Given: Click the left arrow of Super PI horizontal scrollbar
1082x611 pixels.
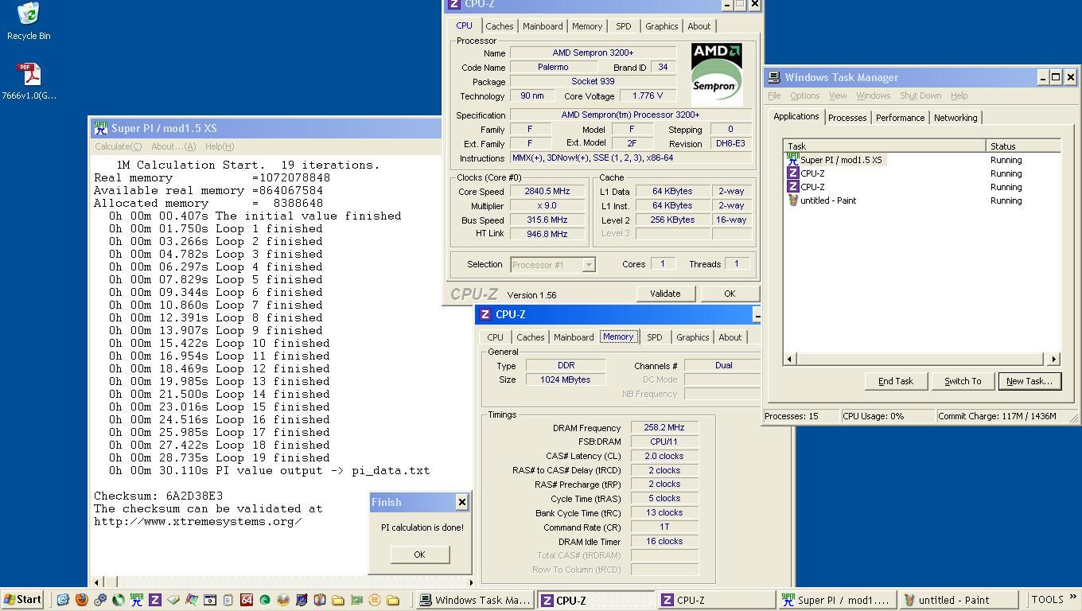Looking at the screenshot, I should click(97, 582).
